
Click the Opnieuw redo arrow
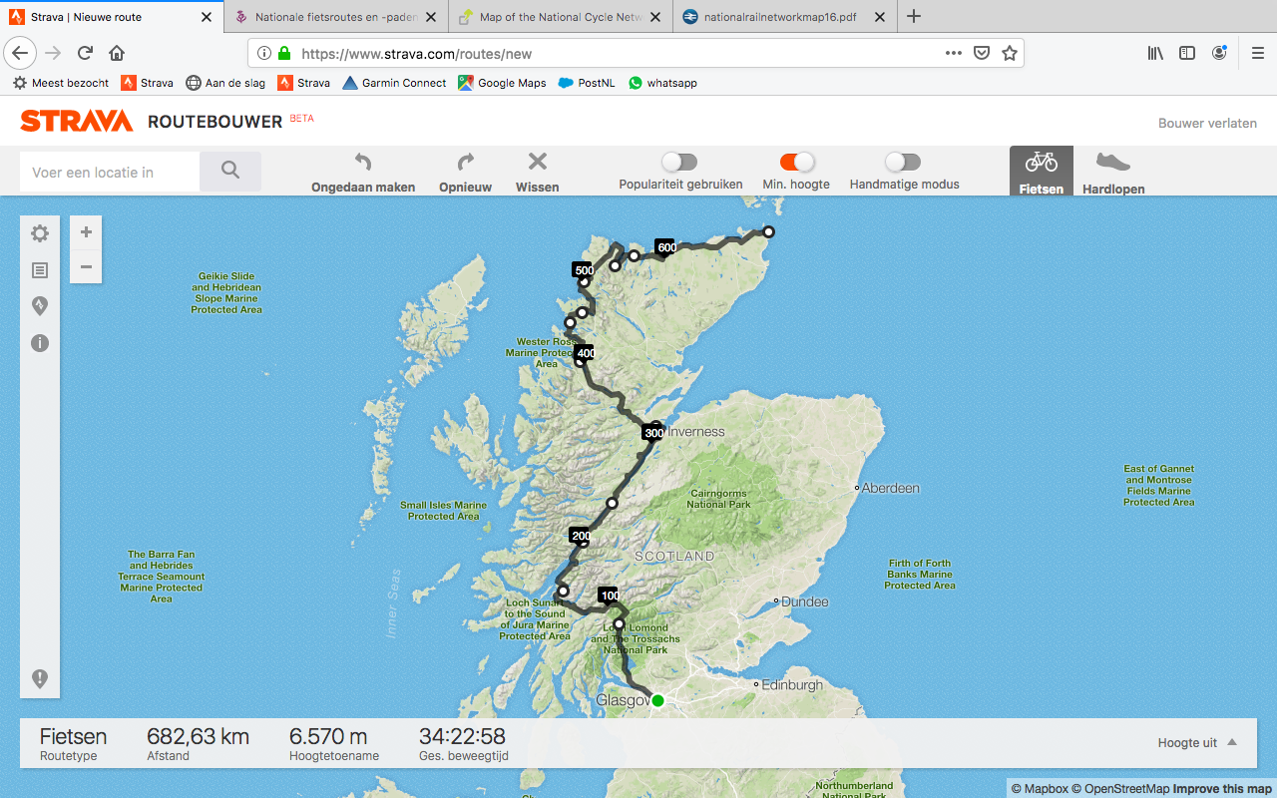pyautogui.click(x=465, y=163)
